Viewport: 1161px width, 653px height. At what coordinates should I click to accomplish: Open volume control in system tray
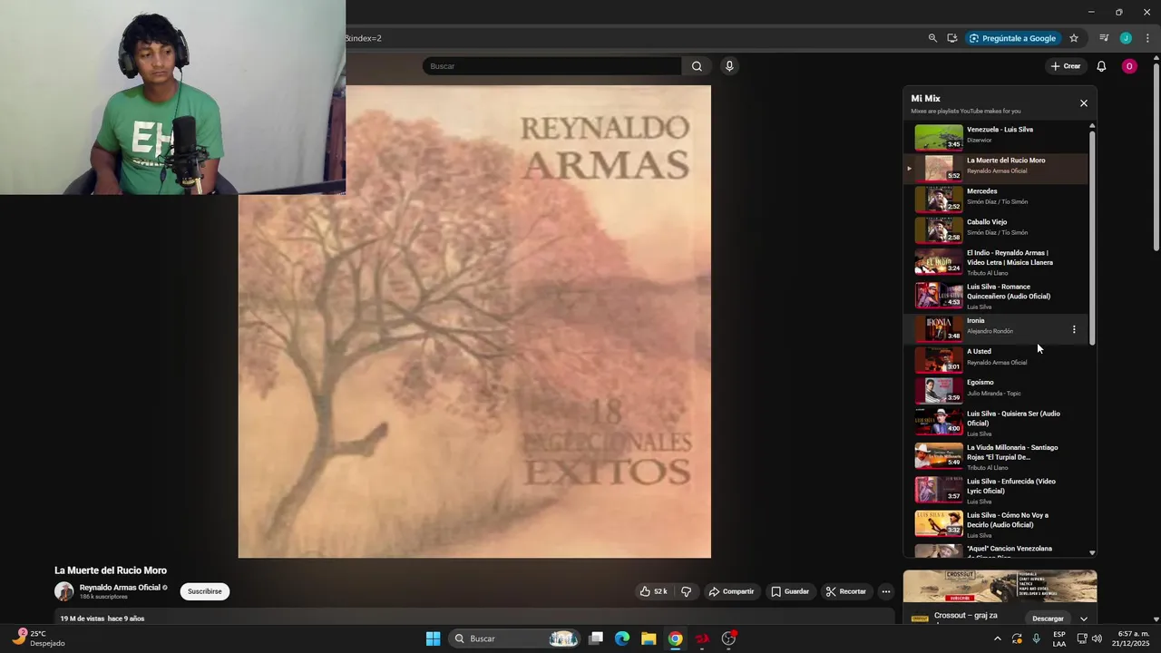pos(1097,638)
